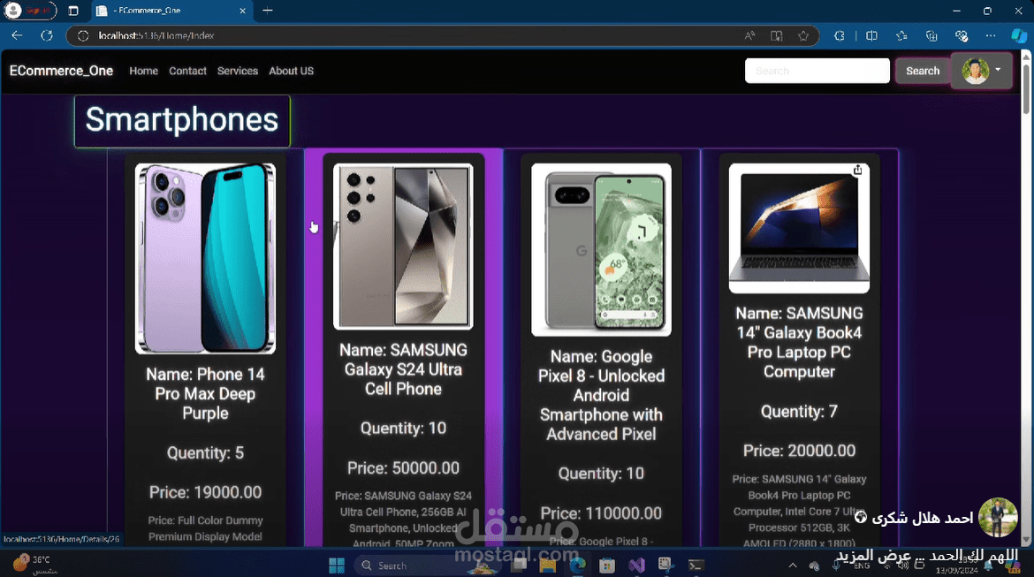Focus the site Search input field

[x=817, y=71]
